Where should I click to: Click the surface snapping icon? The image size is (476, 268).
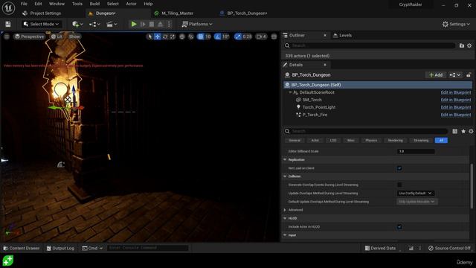pyautogui.click(x=191, y=36)
